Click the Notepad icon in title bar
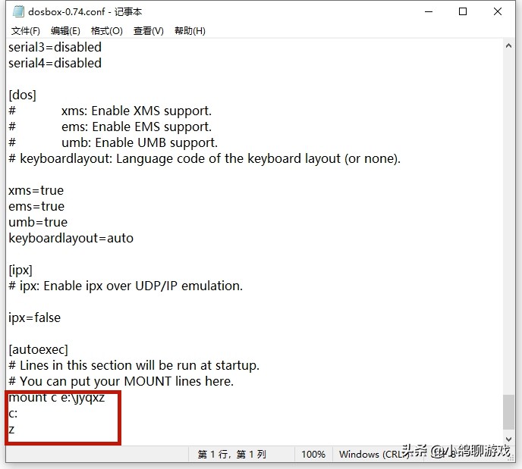Screen dimensions: 522x469 [18, 11]
